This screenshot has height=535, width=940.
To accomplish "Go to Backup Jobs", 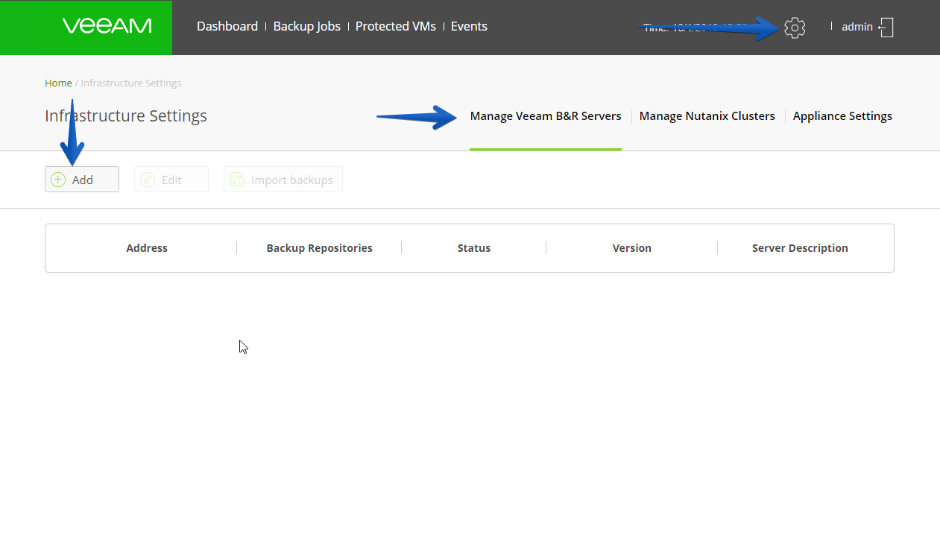I will 307,26.
